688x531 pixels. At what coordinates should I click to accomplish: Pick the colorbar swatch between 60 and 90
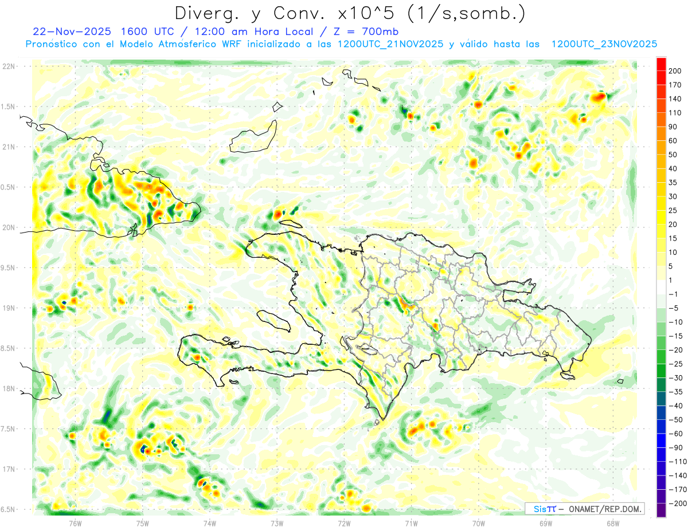tap(661, 133)
